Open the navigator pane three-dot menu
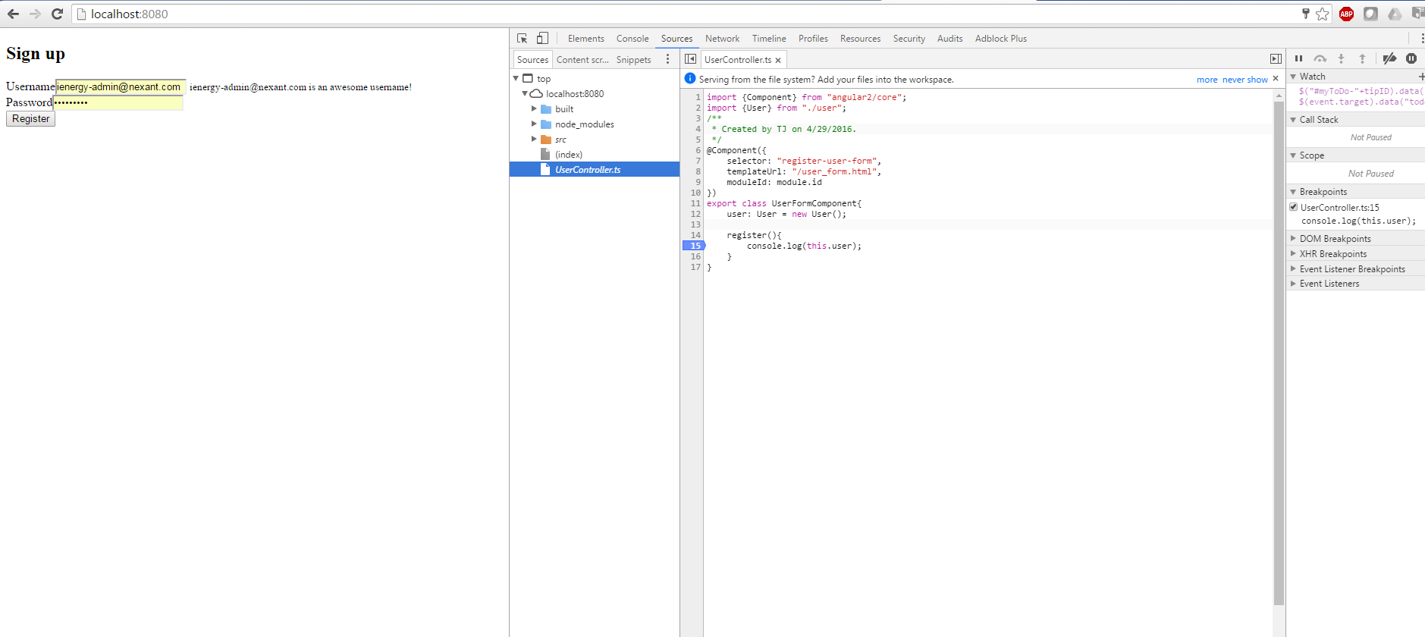The width and height of the screenshot is (1425, 637). click(667, 59)
